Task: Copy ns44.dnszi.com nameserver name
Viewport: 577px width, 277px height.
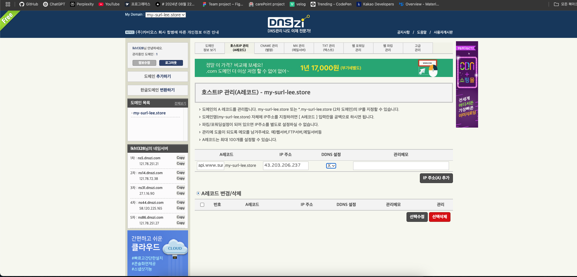Action: (x=181, y=202)
